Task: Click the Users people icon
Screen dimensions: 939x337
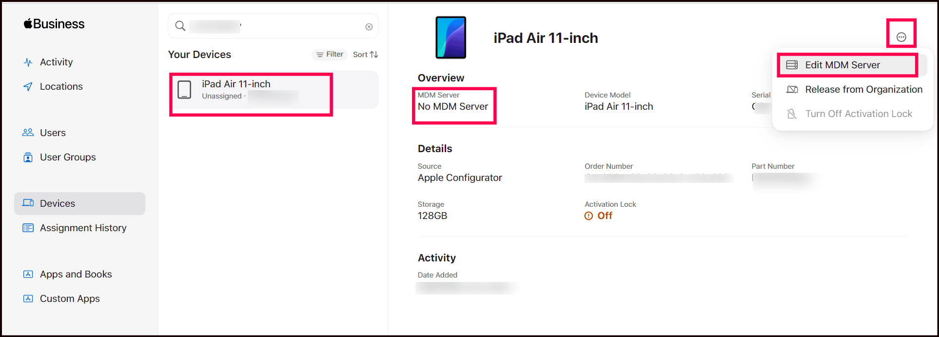Action: click(28, 133)
